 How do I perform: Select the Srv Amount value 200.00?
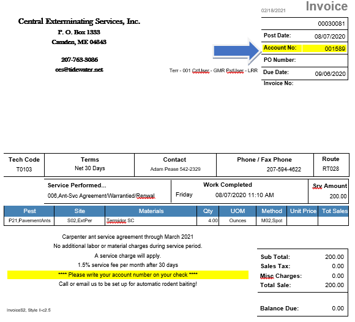point(338,197)
